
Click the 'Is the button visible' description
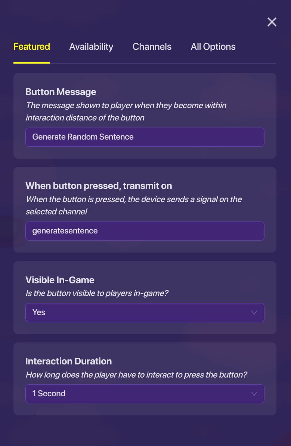tap(97, 293)
